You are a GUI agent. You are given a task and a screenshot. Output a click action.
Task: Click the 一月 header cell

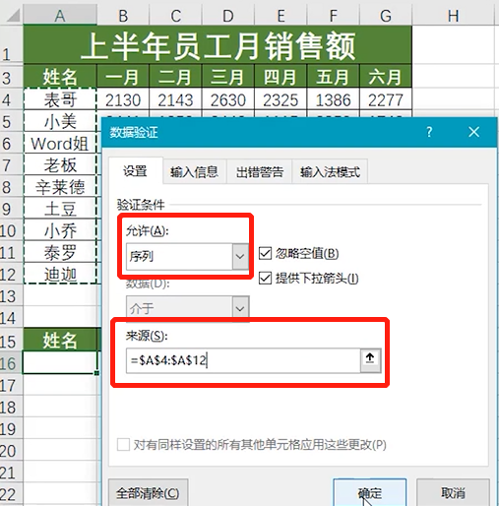[x=123, y=77]
